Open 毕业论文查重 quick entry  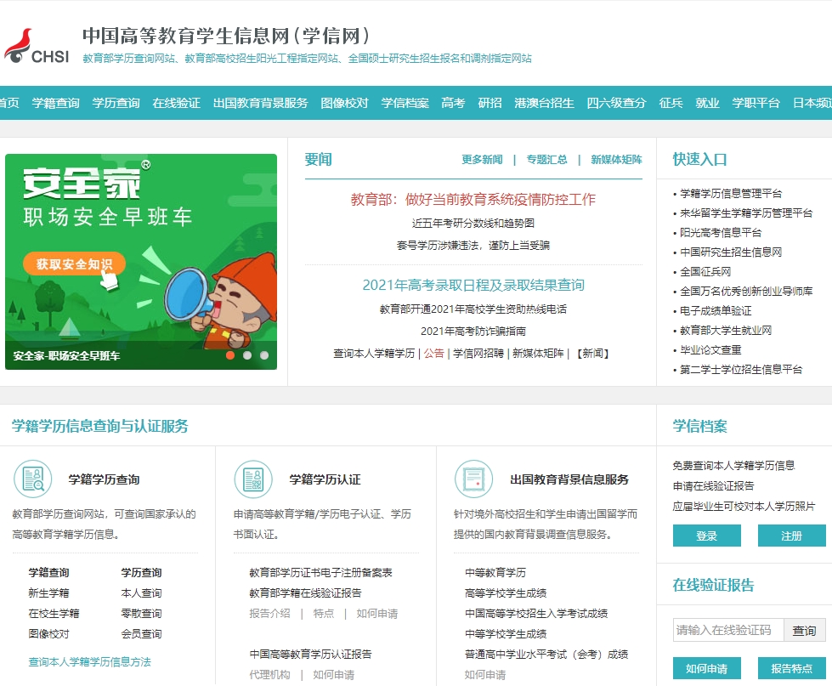coord(711,350)
